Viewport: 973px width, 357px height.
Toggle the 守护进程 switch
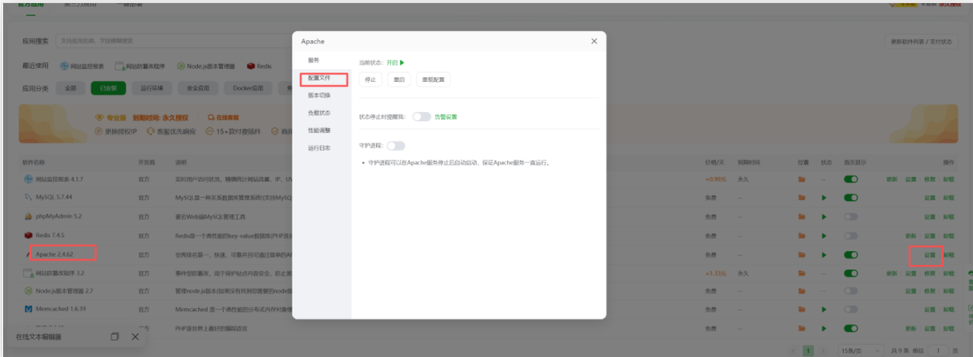396,145
